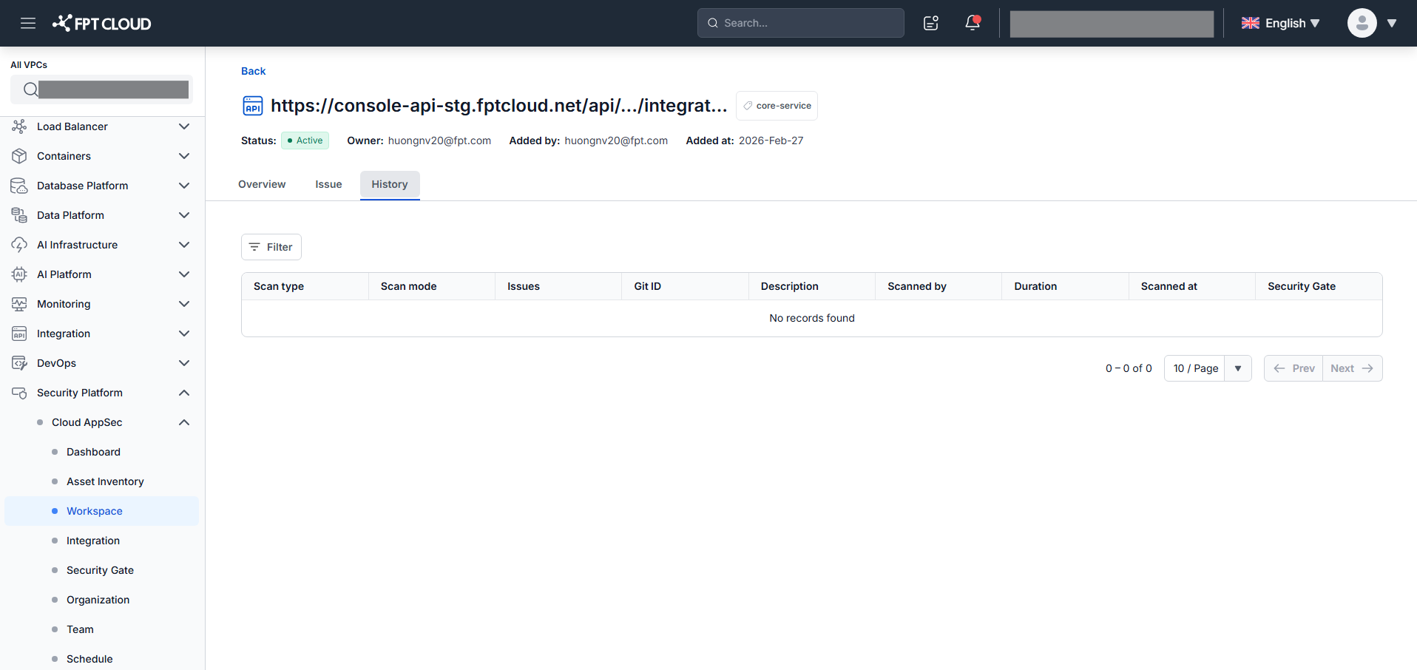Click the 'No records found' text
This screenshot has height=670, width=1417.
[812, 318]
